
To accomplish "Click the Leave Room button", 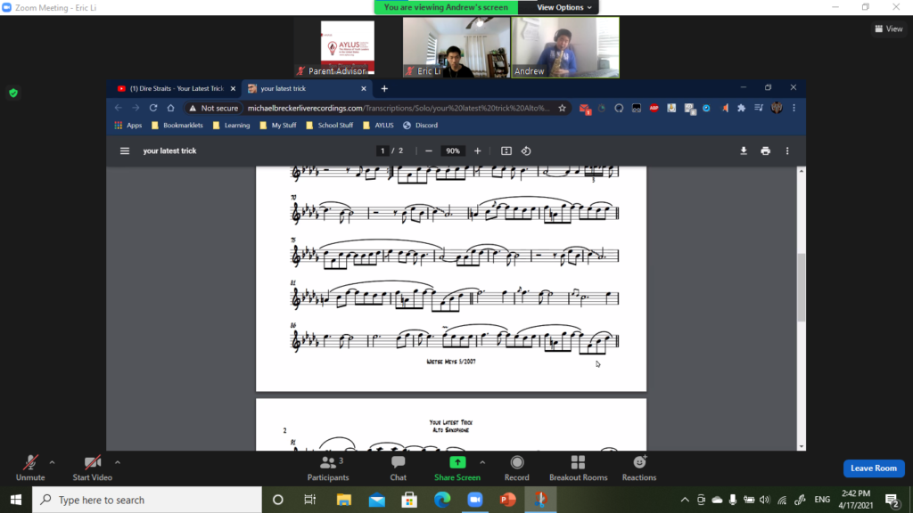I will 874,468.
